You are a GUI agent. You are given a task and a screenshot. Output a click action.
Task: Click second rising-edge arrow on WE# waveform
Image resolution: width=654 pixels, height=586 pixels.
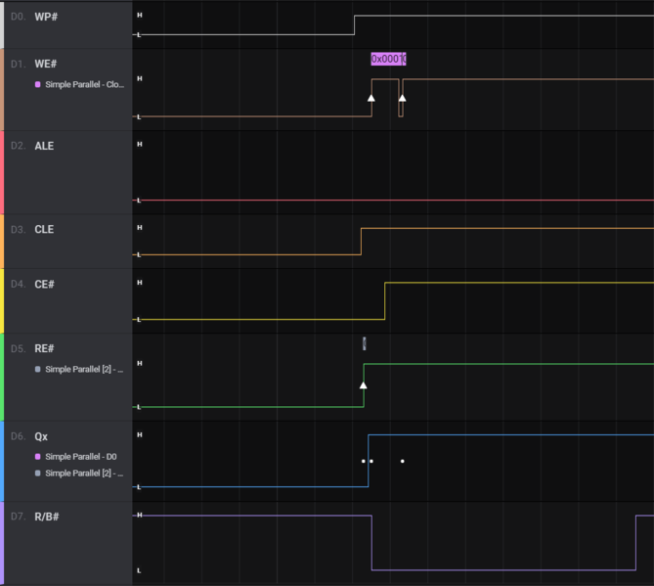[x=402, y=98]
